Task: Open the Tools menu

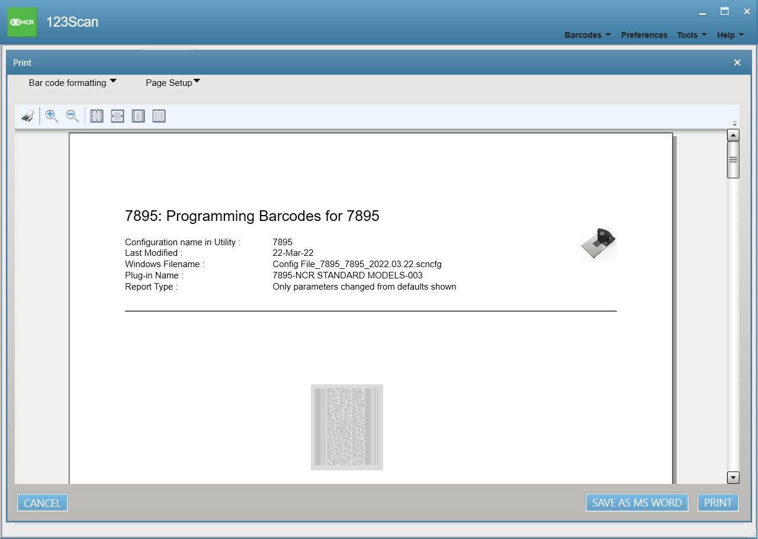Action: pyautogui.click(x=692, y=35)
